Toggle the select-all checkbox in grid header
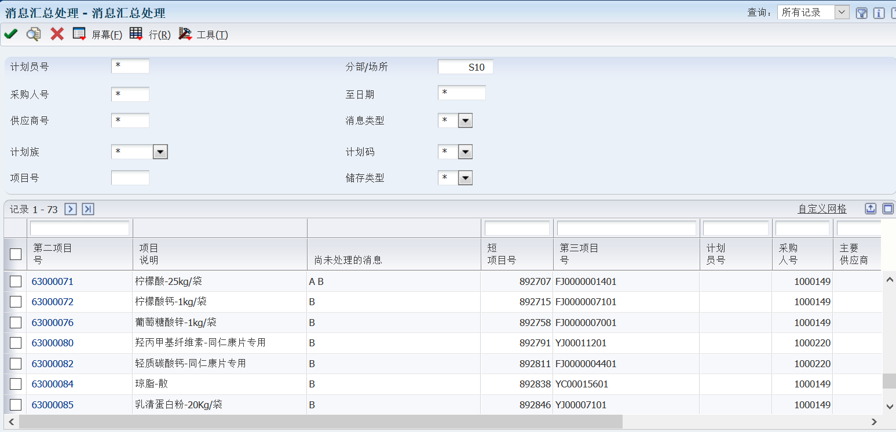 coord(16,254)
